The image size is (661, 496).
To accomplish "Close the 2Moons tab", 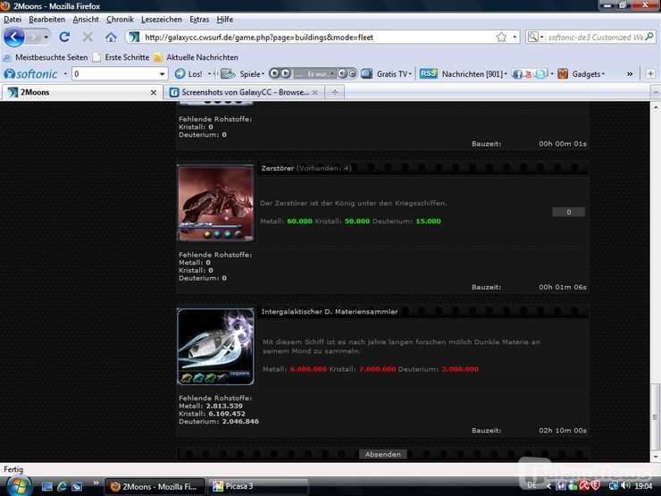I will point(154,92).
